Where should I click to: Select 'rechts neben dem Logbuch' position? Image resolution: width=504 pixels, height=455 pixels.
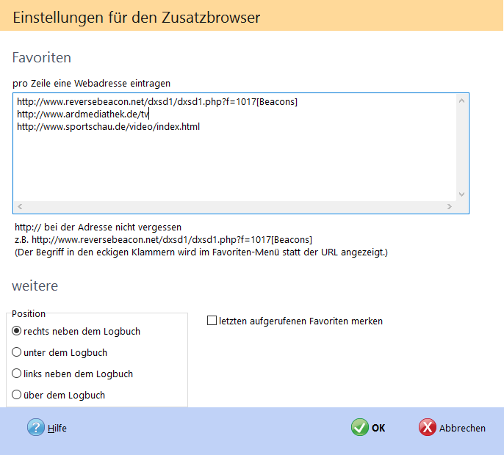[17, 331]
